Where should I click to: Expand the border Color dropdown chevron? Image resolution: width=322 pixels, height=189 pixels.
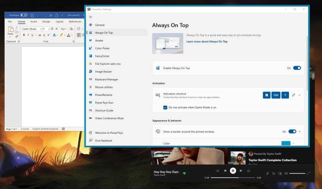tap(294, 143)
